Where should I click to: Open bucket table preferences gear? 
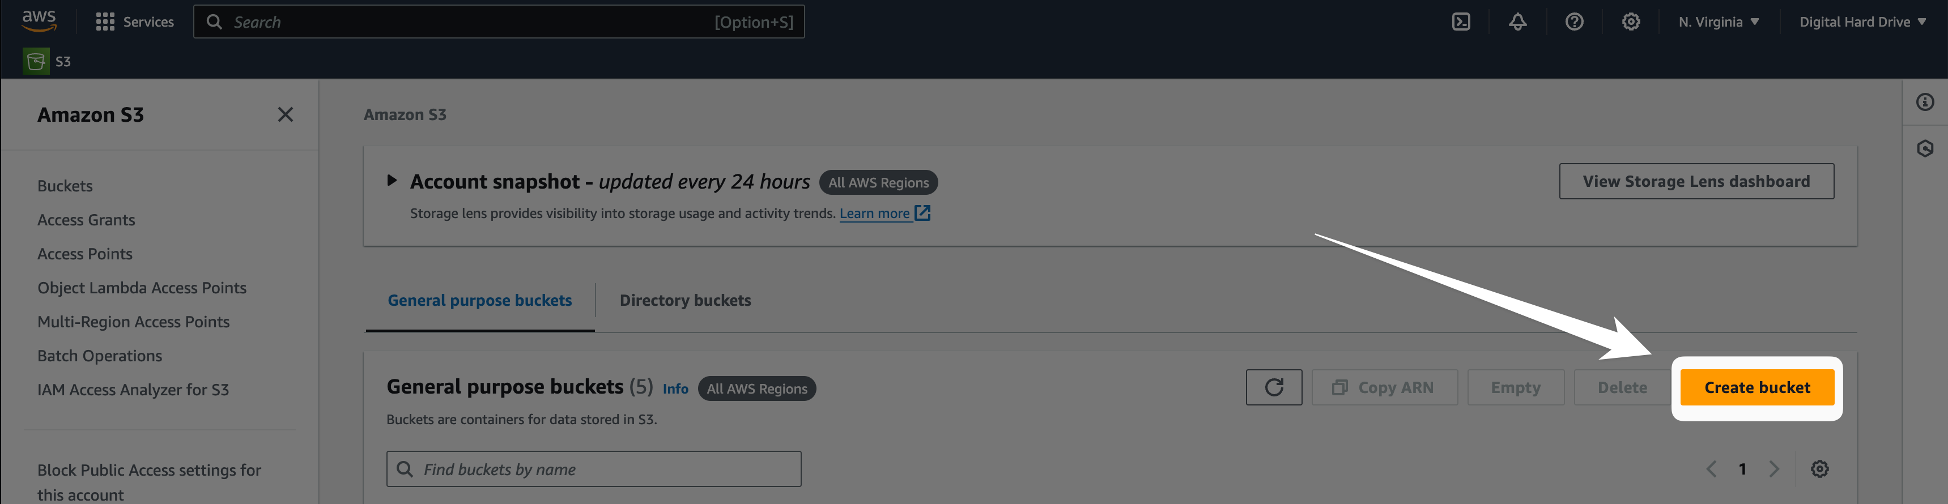pyautogui.click(x=1819, y=469)
